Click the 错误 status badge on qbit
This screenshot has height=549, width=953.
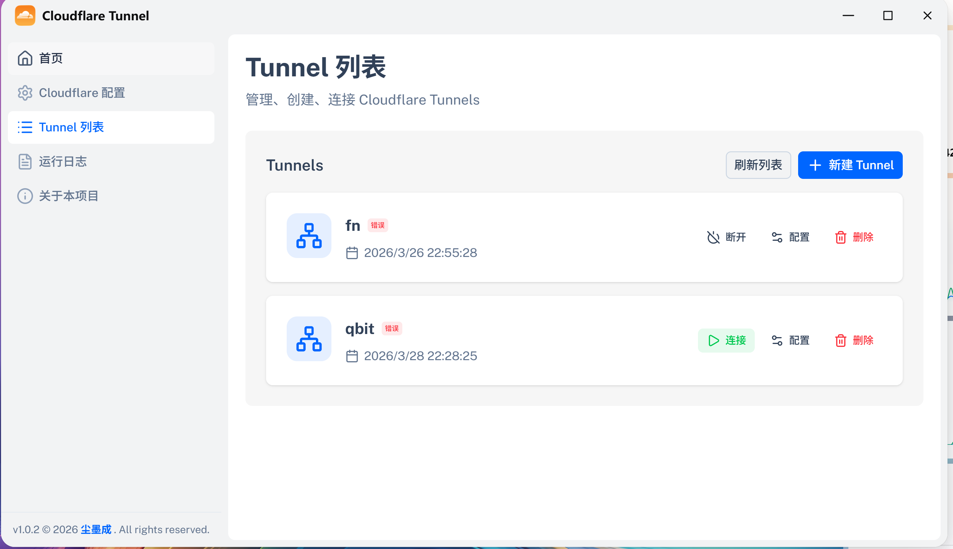(x=392, y=329)
